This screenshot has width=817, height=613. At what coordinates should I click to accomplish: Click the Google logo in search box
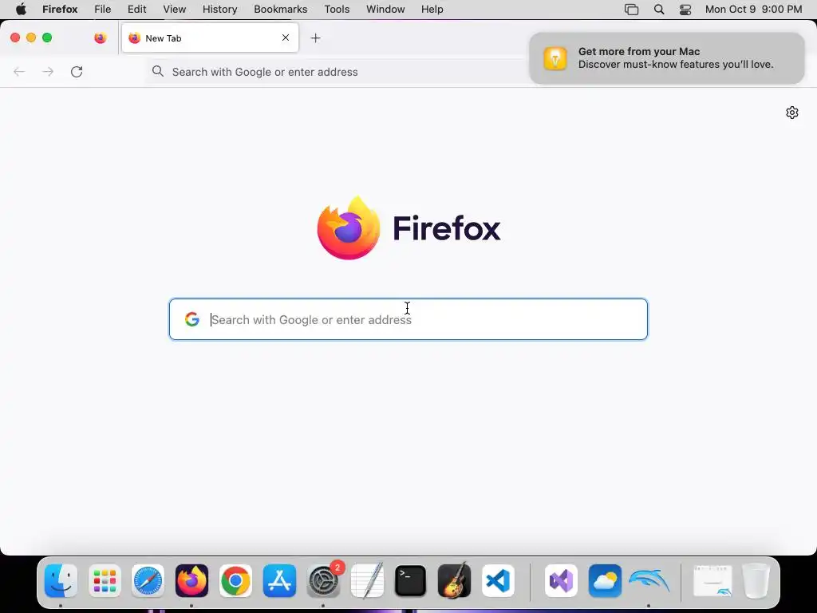(x=192, y=319)
